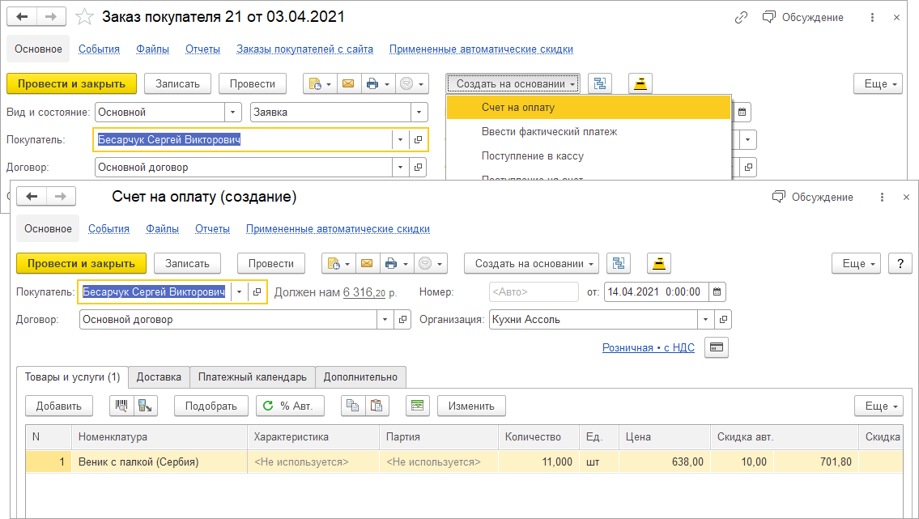919x519 pixels.
Task: Click Записать in the Счет на оплату window
Action: point(187,264)
